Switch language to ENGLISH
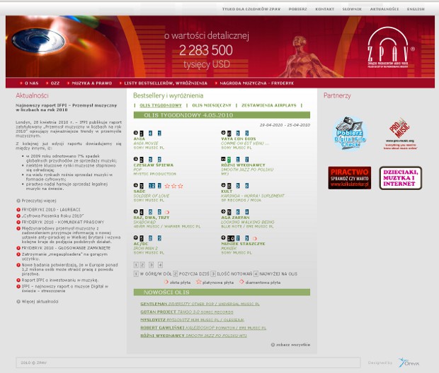The height and width of the screenshot is (373, 439). pyautogui.click(x=416, y=9)
